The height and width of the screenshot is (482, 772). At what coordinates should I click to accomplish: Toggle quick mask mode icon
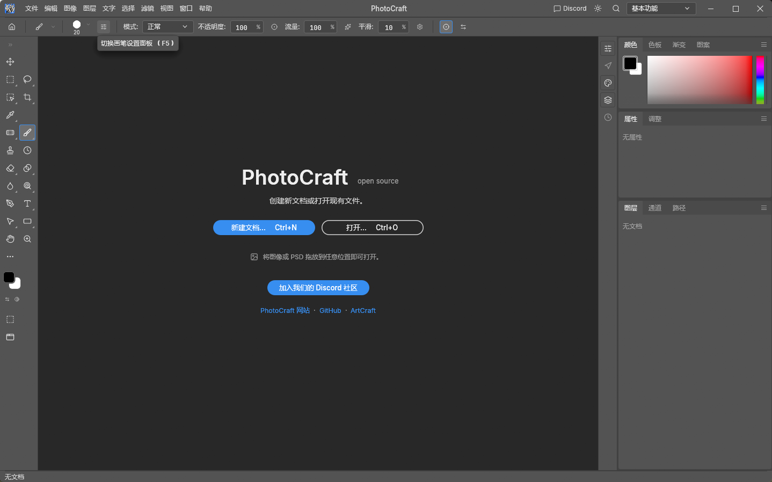coord(10,319)
